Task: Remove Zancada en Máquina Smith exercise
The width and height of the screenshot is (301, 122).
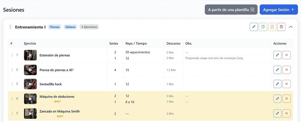Action: (286, 113)
